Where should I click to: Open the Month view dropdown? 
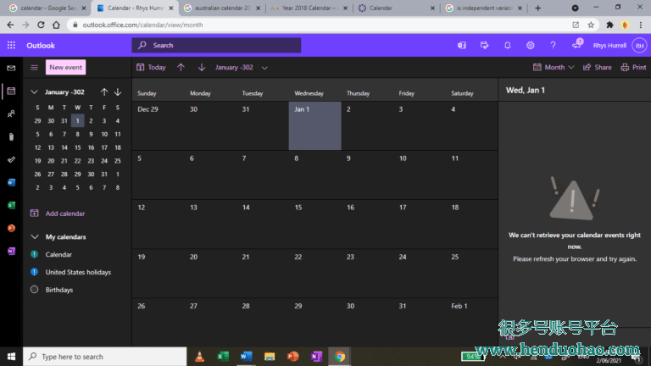pos(554,67)
